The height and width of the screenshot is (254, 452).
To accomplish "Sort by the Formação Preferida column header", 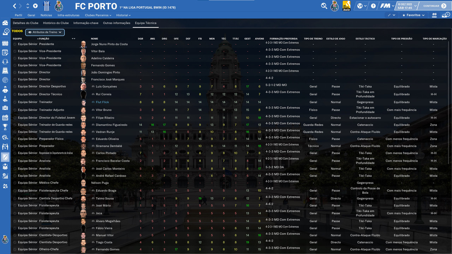I will [284, 38].
